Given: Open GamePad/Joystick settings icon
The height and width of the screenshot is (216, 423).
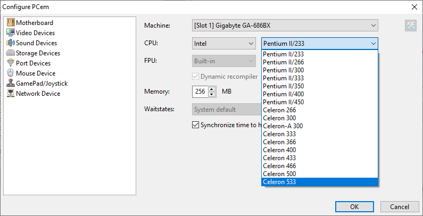Looking at the screenshot, I should 11,84.
